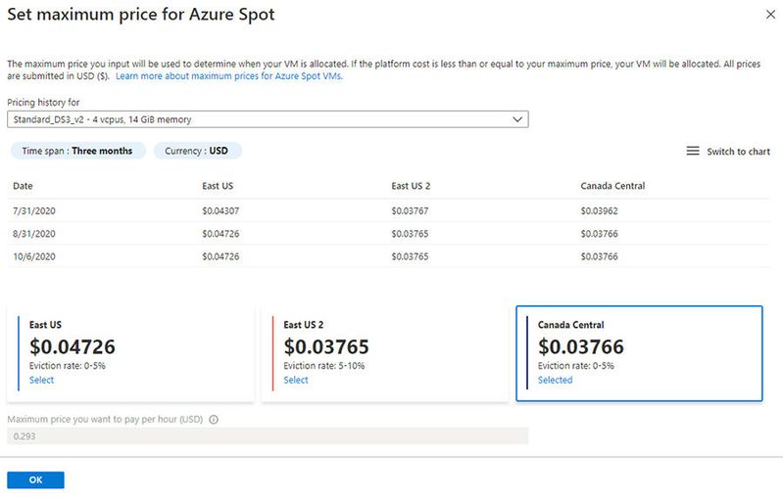The width and height of the screenshot is (783, 498).
Task: Change the Time span filter pill
Action: point(77,151)
